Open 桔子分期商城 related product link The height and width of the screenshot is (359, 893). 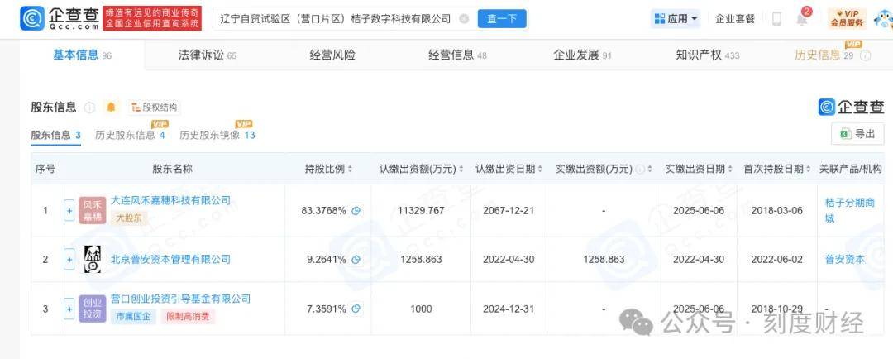(x=850, y=210)
